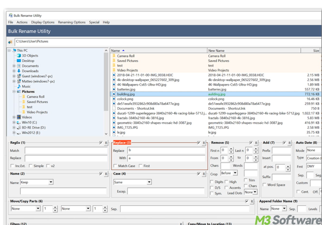The image size is (322, 225).
Task: Select the 3D Objects tree icon
Action: (x=19, y=56)
